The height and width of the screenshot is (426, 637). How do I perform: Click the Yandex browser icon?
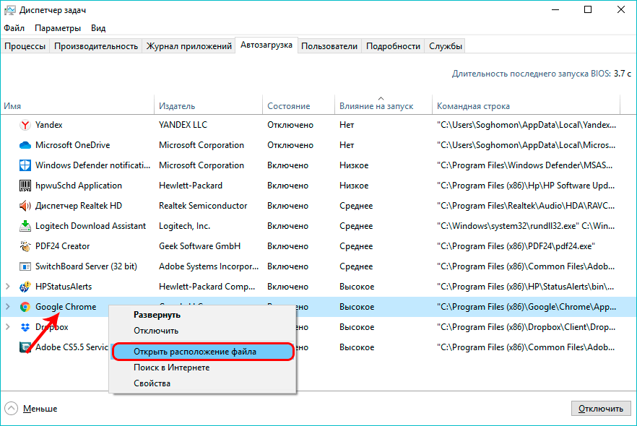(25, 125)
